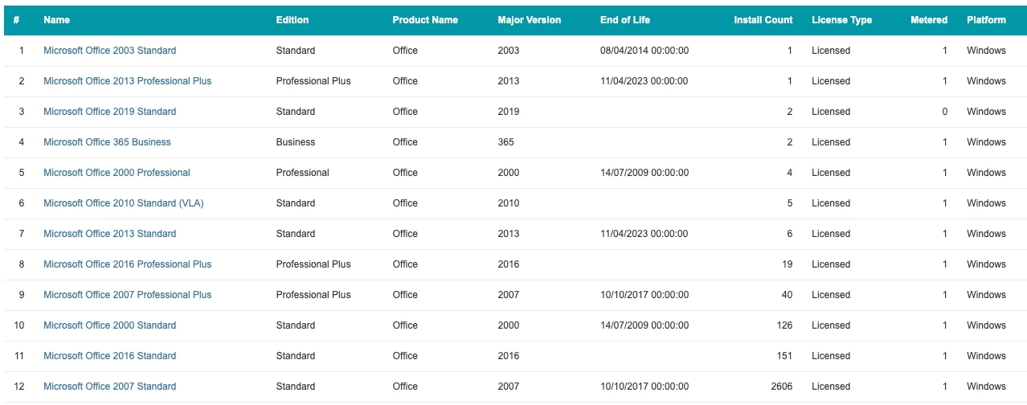The width and height of the screenshot is (1027, 405).
Task: Open Microsoft Office 2013 Standard link
Action: click(x=109, y=234)
